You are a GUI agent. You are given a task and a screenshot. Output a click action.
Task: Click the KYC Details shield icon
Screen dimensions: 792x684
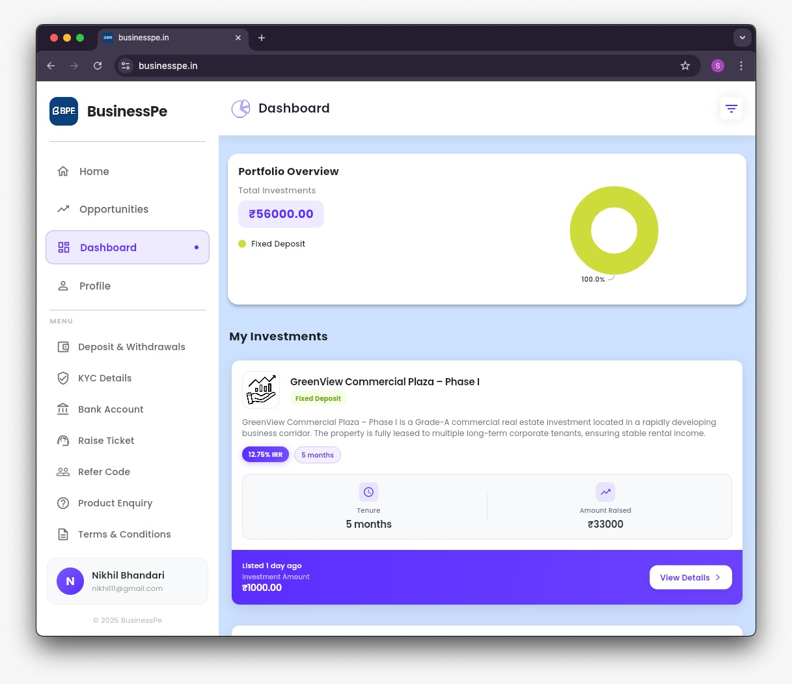tap(63, 377)
